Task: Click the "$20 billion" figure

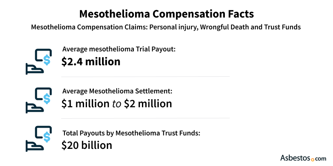Action: pyautogui.click(x=87, y=145)
